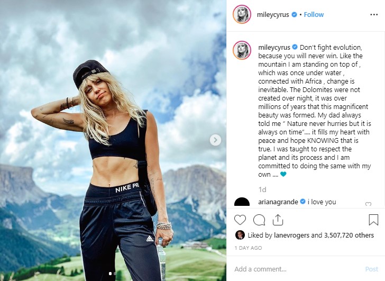Save the post with the bookmark icon

373,220
